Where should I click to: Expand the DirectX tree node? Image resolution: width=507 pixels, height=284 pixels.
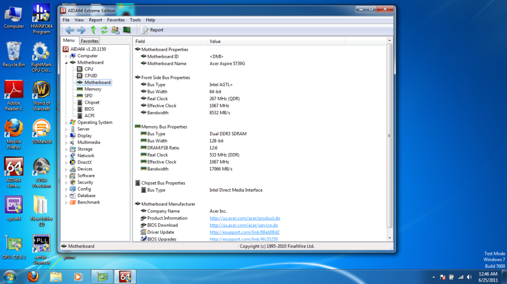(x=66, y=162)
